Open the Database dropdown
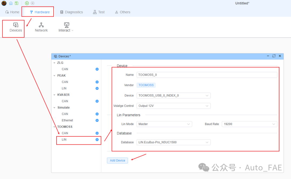Viewport: 291px width, 179px height. [174, 142]
